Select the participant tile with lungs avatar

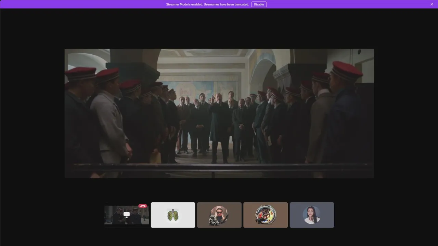[173, 215]
